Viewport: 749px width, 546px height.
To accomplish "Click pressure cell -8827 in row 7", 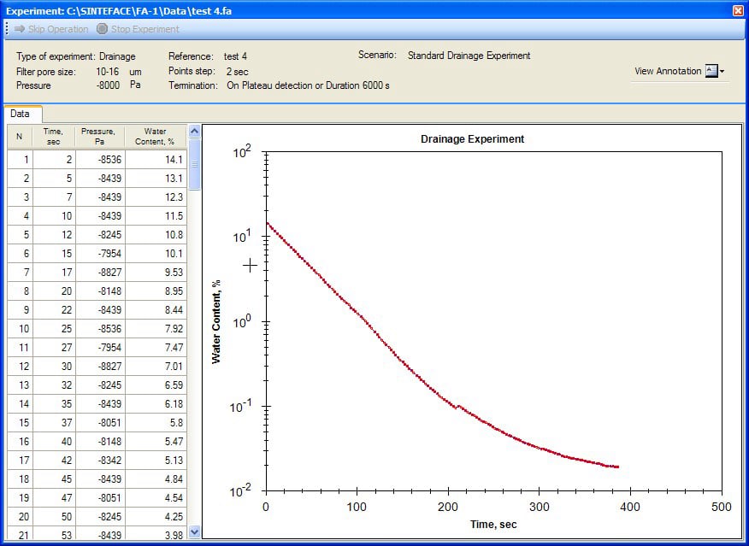I will pos(100,272).
